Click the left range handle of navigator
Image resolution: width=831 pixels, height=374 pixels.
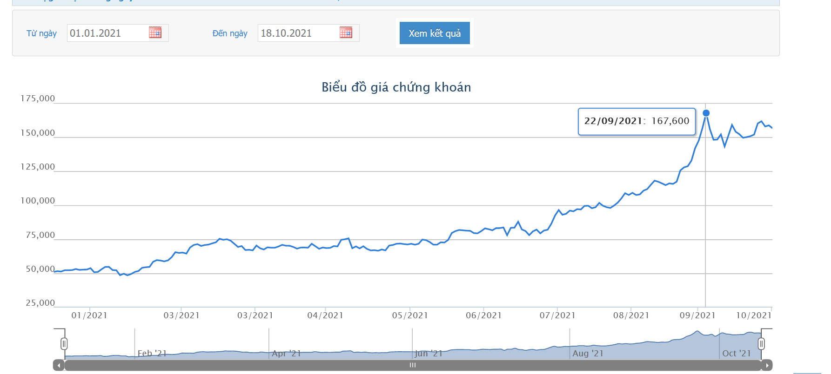pos(64,344)
